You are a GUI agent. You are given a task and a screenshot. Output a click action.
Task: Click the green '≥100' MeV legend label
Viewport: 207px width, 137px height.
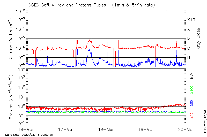(191, 90)
